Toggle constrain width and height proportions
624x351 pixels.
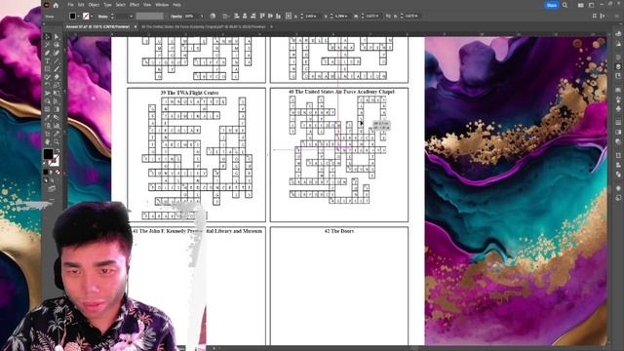pyautogui.click(x=388, y=16)
